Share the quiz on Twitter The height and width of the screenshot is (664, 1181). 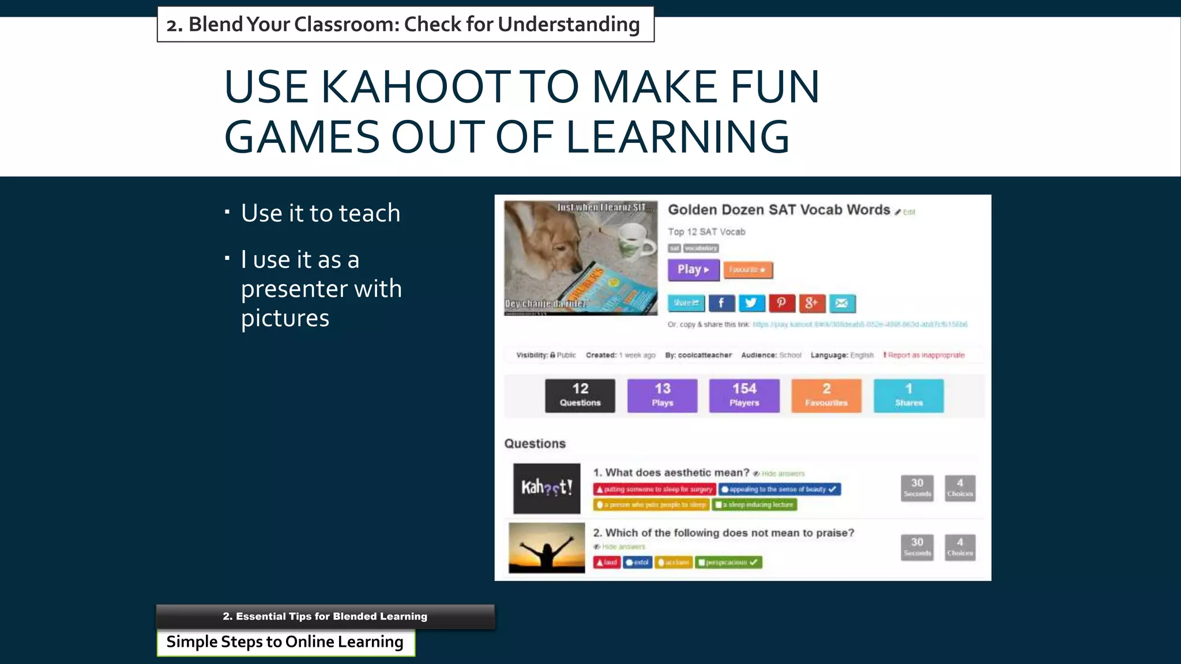pos(751,303)
